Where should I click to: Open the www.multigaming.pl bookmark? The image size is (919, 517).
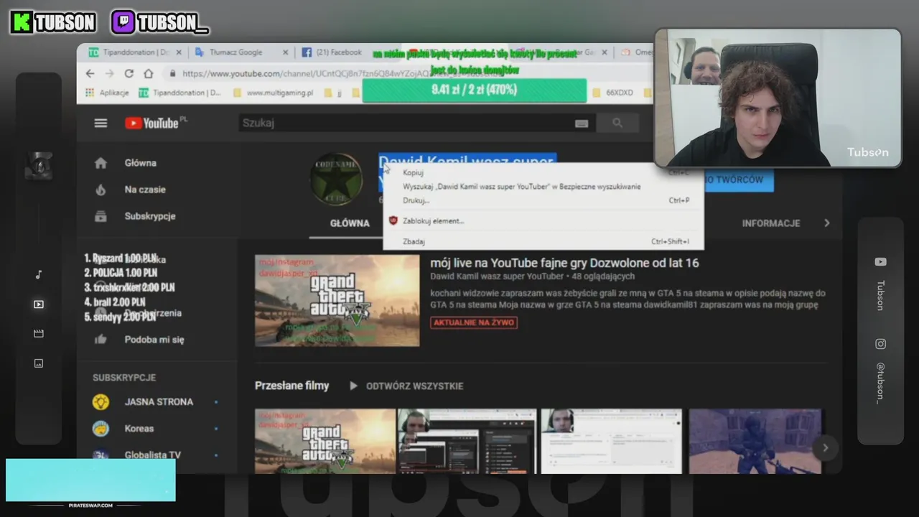[x=274, y=93]
